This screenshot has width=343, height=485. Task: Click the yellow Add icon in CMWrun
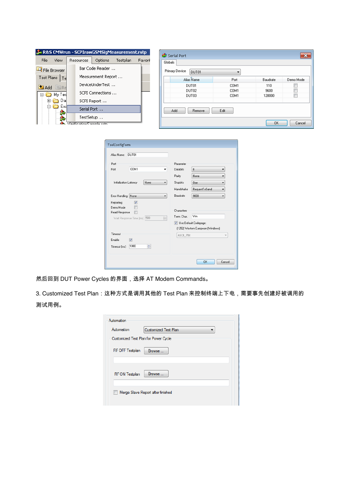click(41, 87)
